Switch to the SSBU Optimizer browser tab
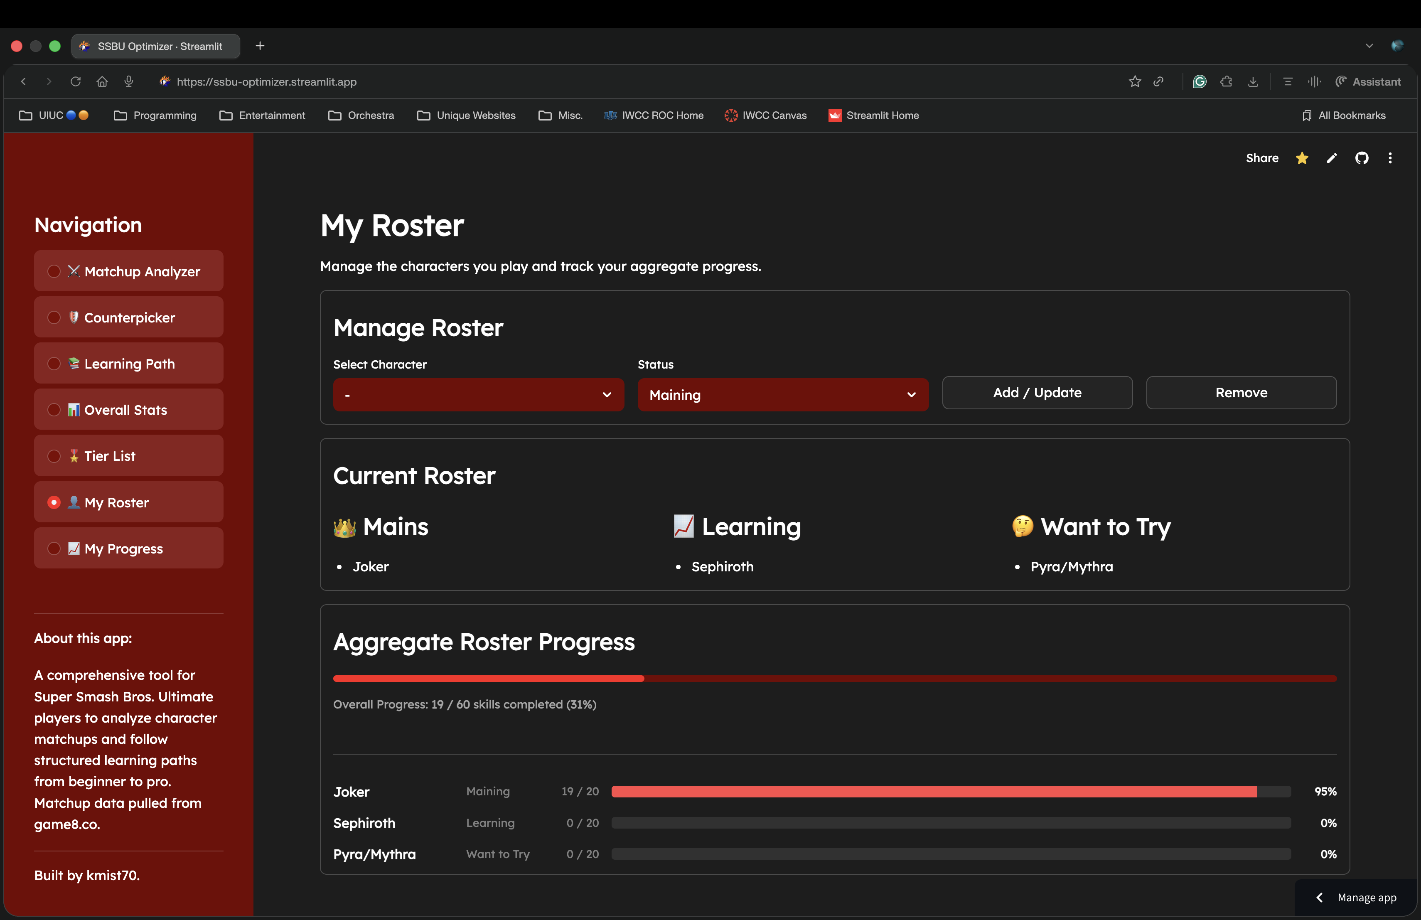 pyautogui.click(x=155, y=46)
